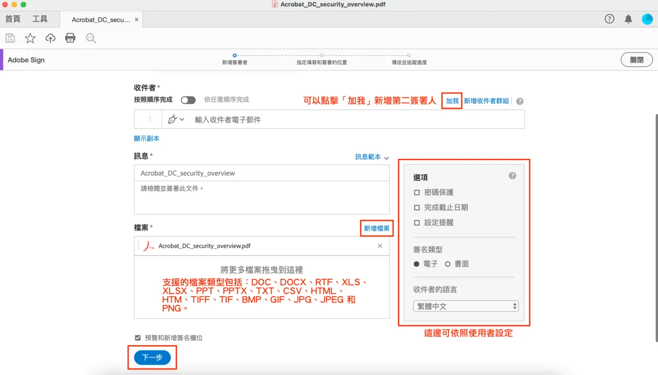This screenshot has height=375, width=658.
Task: Enable 密碼保護 checkbox
Action: (417, 192)
